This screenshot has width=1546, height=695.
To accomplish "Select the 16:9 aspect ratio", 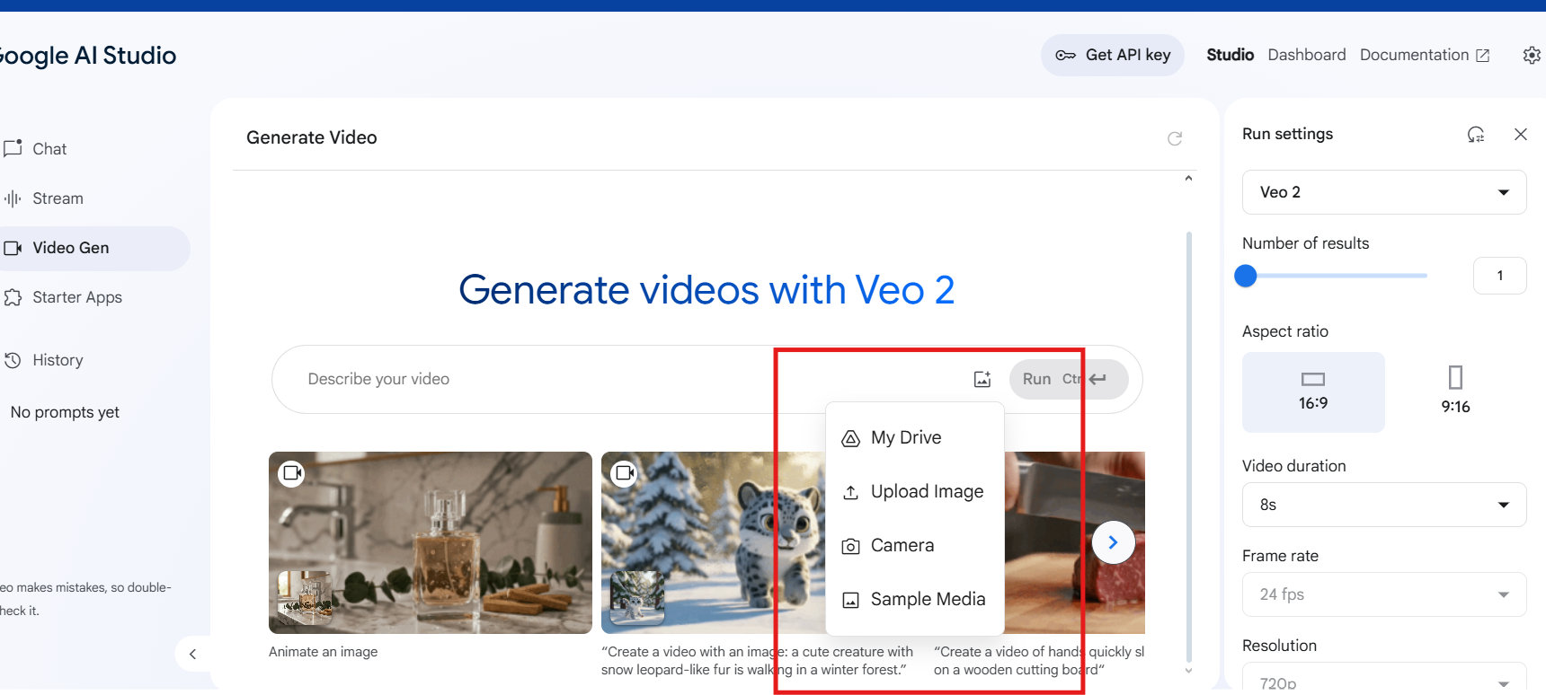I will click(1313, 391).
